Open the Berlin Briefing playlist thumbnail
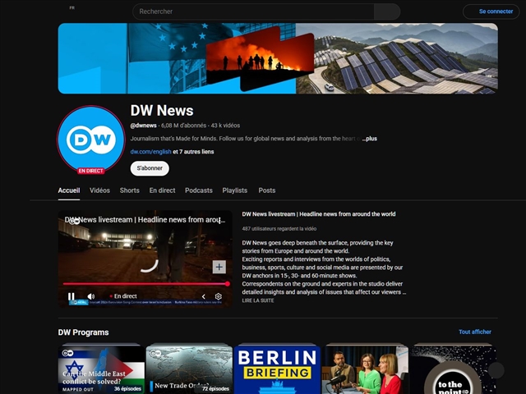The image size is (526, 394). coord(277,369)
